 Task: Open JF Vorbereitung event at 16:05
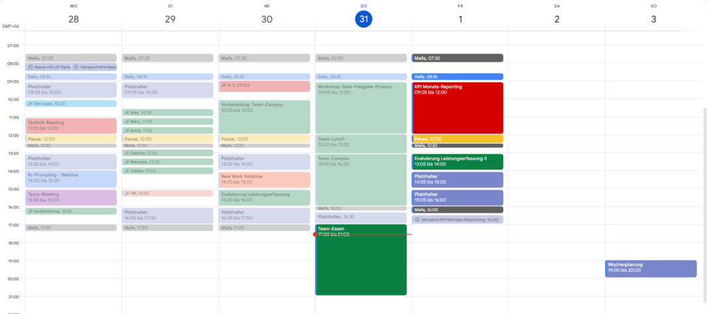pyautogui.click(x=71, y=211)
